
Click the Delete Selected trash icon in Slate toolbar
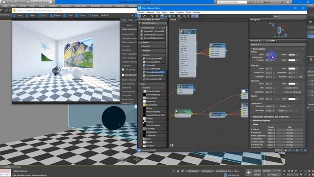point(157,16)
